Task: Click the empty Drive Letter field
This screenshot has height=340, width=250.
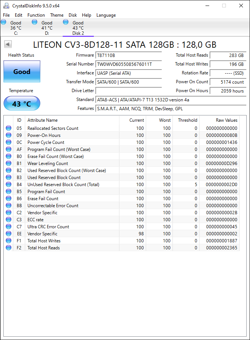Action: 128,91
